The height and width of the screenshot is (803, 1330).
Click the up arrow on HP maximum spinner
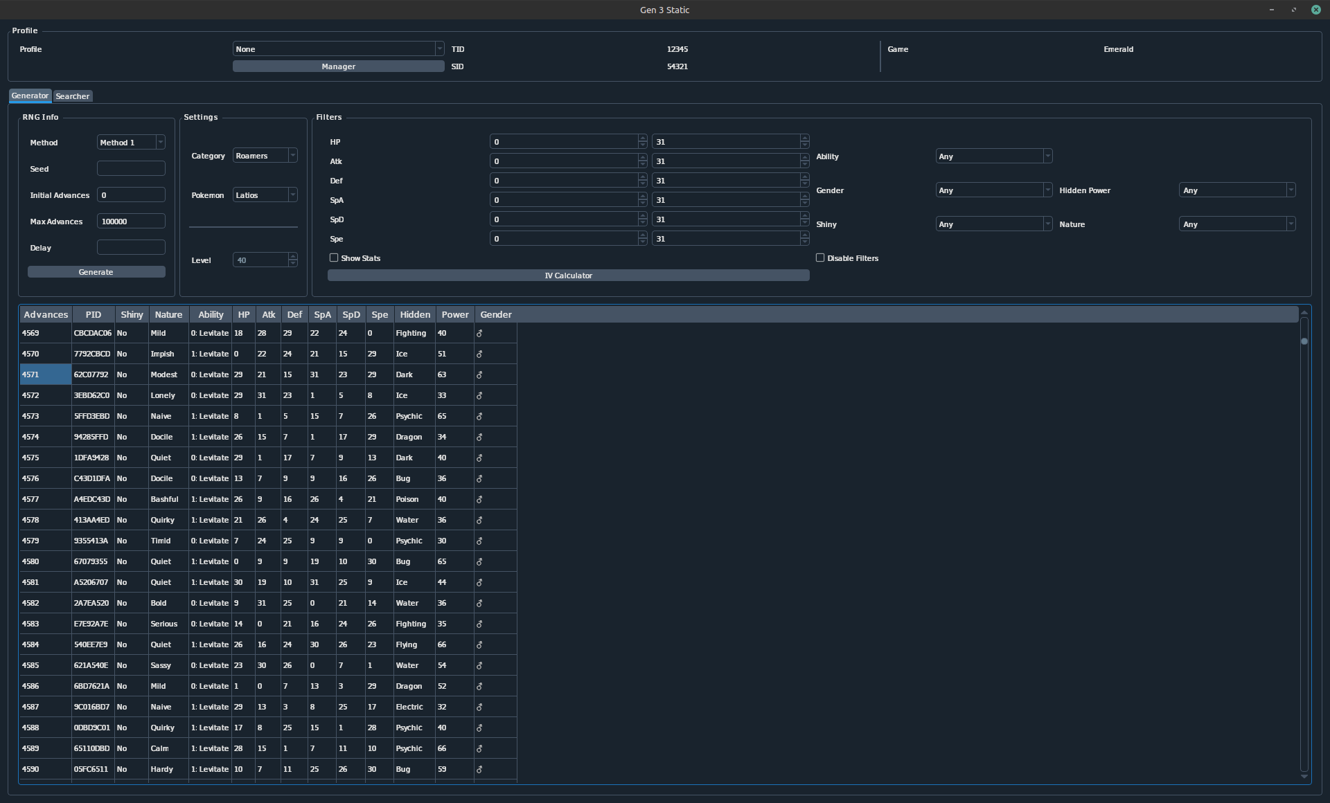804,138
